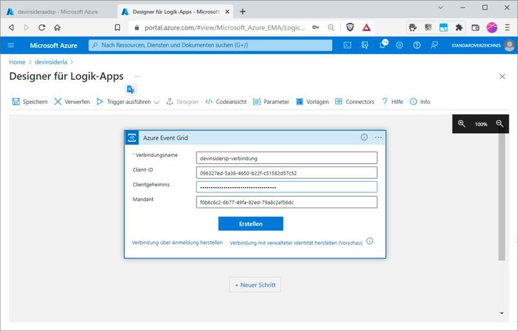The width and height of the screenshot is (518, 331).
Task: Open the Azure notifications bell
Action: [x=383, y=45]
